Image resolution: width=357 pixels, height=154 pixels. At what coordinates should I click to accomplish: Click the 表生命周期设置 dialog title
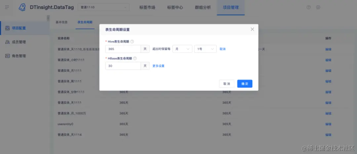pos(117,30)
